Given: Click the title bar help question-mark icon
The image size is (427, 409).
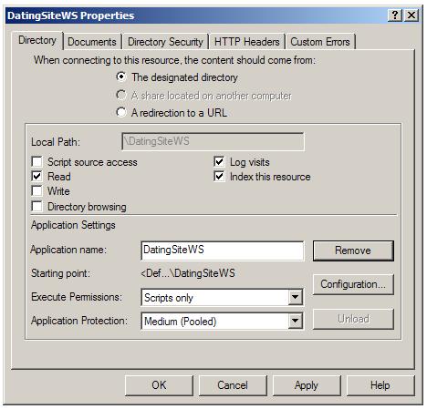Looking at the screenshot, I should [x=395, y=15].
